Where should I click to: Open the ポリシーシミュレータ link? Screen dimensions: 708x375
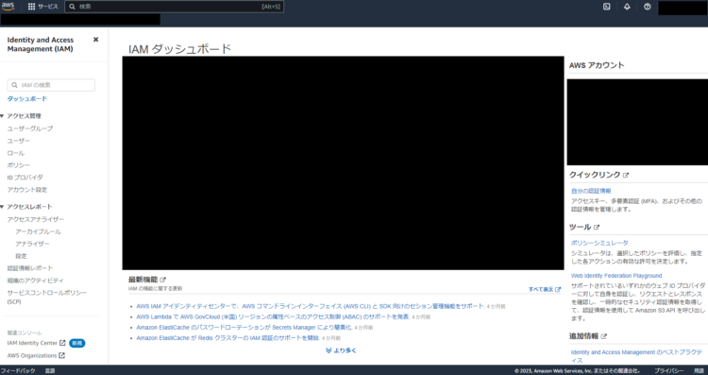(599, 243)
